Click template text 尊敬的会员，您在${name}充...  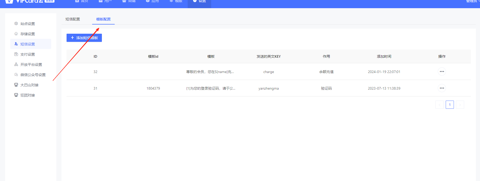(210, 72)
